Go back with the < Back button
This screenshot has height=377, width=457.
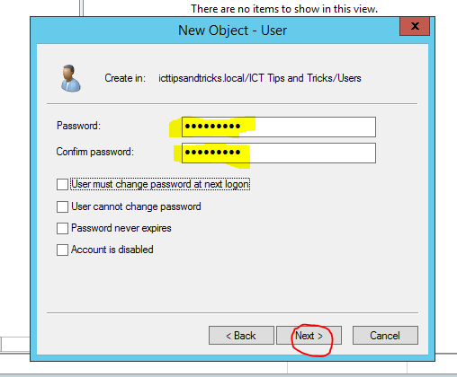[x=241, y=336]
